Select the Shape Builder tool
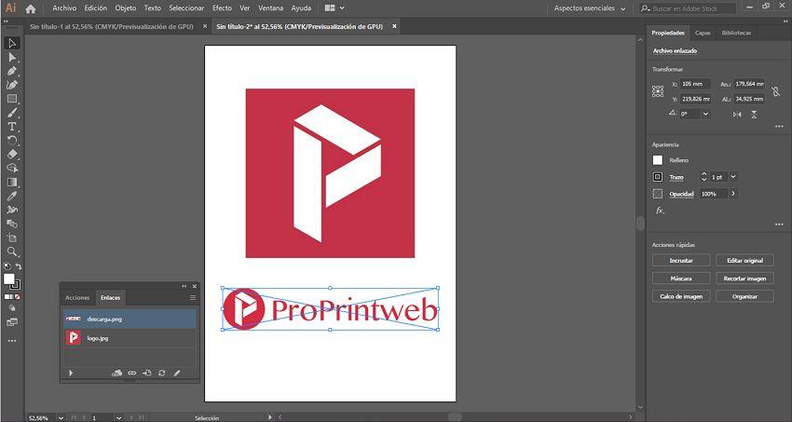The image size is (792, 422). click(12, 168)
